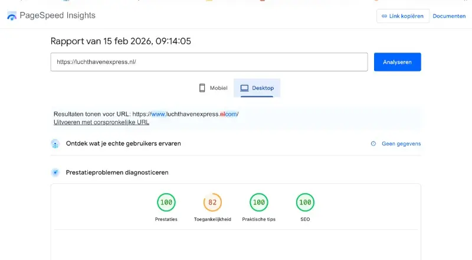This screenshot has height=260, width=472.
Task: Click the Prestaties label
Action: 166,219
